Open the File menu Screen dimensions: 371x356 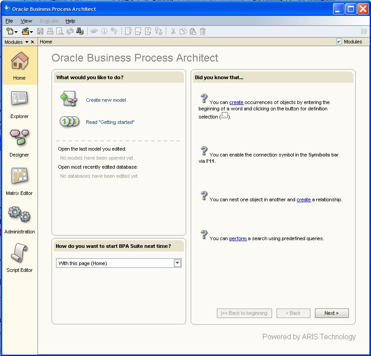click(x=9, y=21)
